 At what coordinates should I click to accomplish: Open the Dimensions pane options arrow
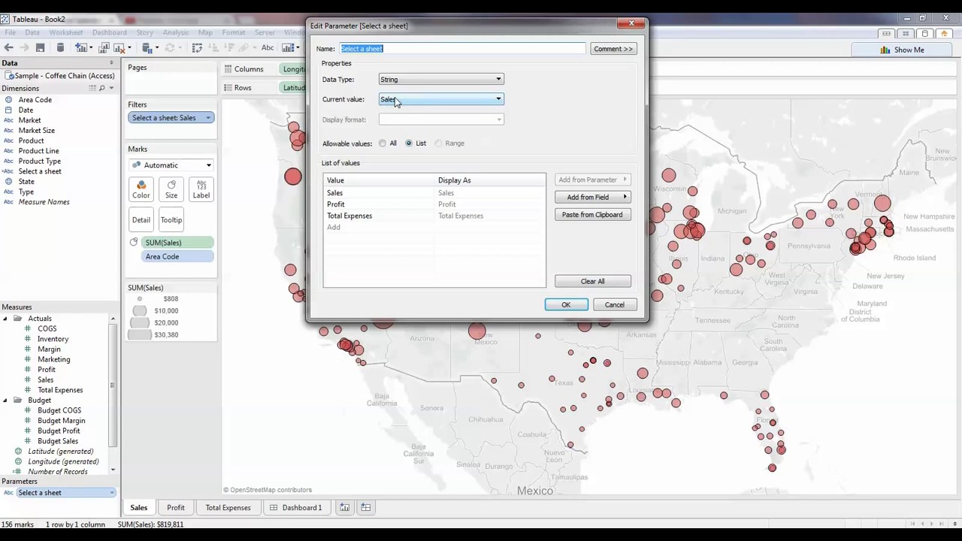[111, 89]
